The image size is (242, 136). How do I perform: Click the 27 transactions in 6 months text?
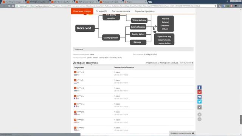click(x=162, y=63)
